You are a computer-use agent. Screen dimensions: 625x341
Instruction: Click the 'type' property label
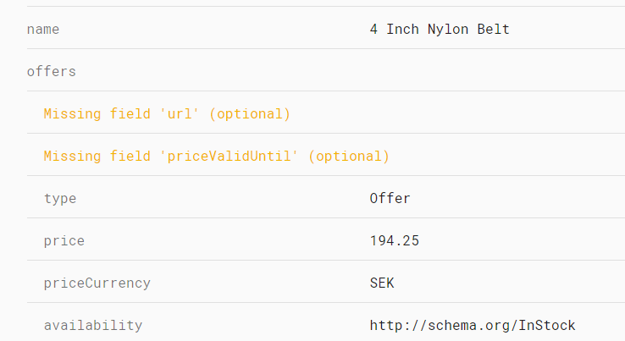(x=60, y=199)
